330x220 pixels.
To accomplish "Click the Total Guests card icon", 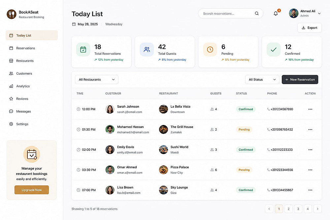I will click(x=147, y=49).
